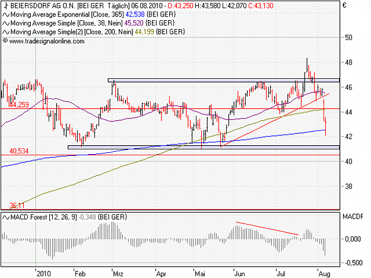Click the lower support zone rectangle
Viewport: 371px width, 278px height.
(204, 147)
